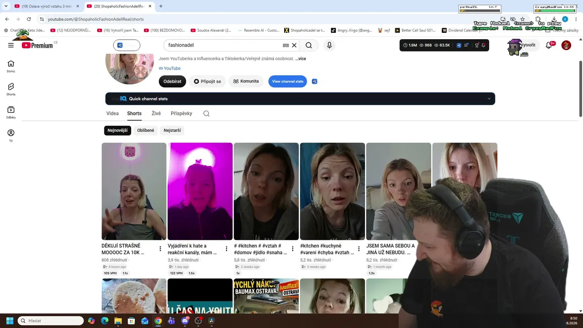This screenshot has height=328, width=583.
Task: Click the Připojit se join button
Action: pyautogui.click(x=207, y=82)
